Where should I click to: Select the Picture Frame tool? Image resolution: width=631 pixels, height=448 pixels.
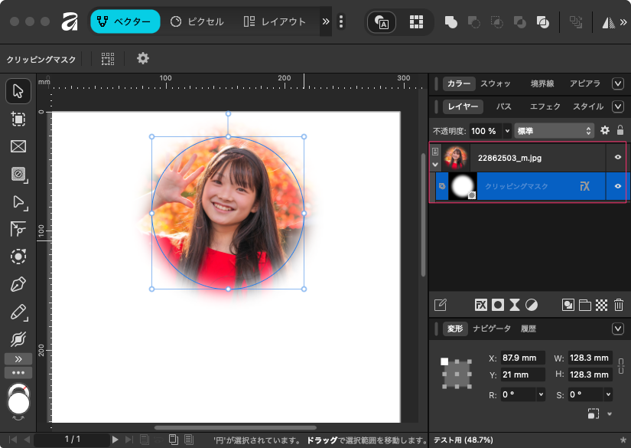click(x=18, y=146)
